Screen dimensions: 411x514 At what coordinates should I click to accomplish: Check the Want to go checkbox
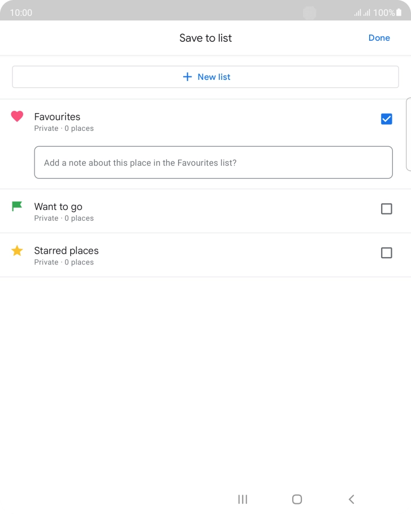coord(386,209)
